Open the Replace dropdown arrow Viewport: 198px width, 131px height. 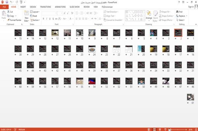pos(187,16)
